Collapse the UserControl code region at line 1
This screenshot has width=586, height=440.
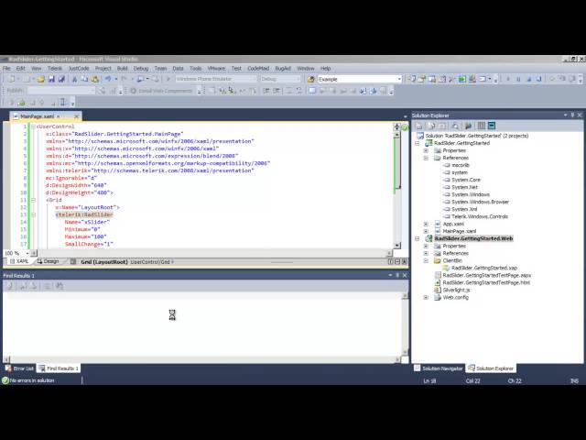click(x=33, y=126)
